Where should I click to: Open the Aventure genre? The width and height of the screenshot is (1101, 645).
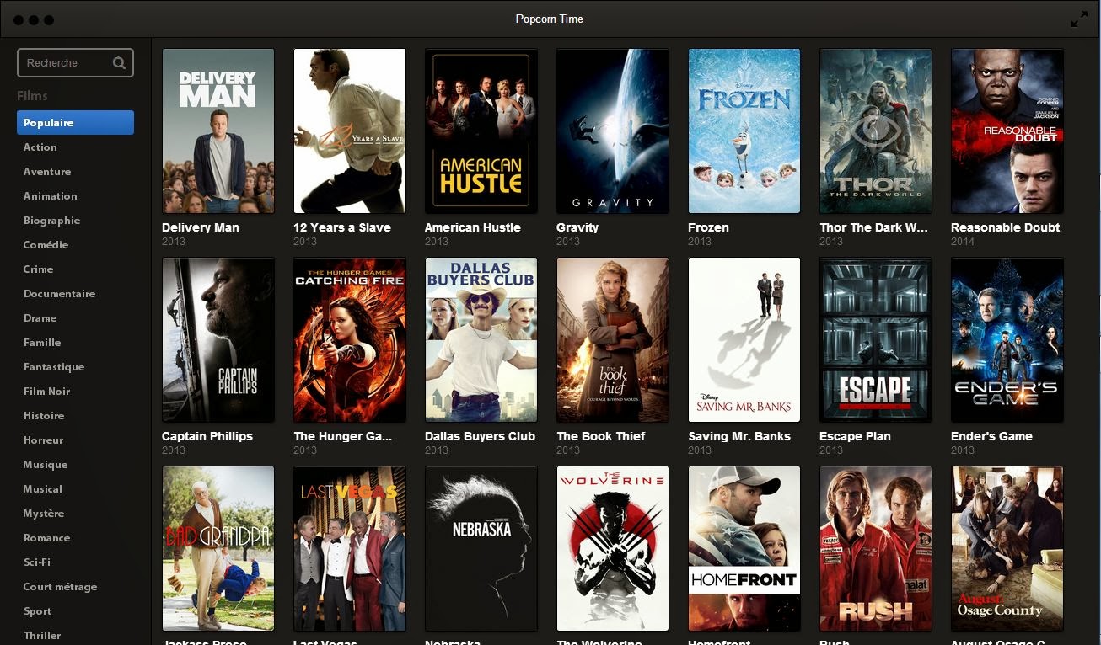point(47,172)
